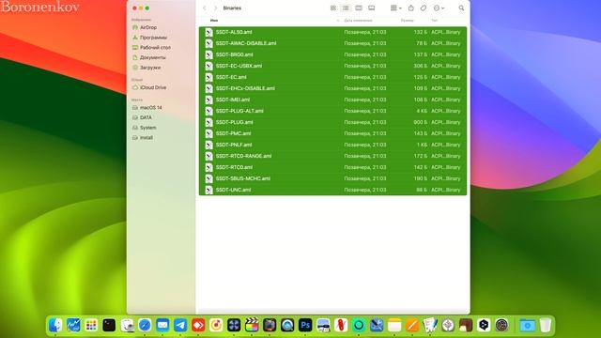Image resolution: width=601 pixels, height=338 pixels.
Task: Click the file icon of SSDT-PNLF.aml
Action: pos(208,145)
